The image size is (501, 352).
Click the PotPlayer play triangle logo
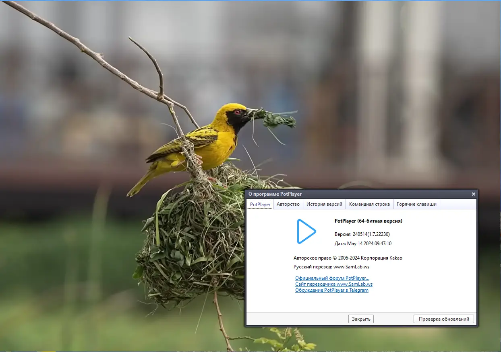(306, 231)
